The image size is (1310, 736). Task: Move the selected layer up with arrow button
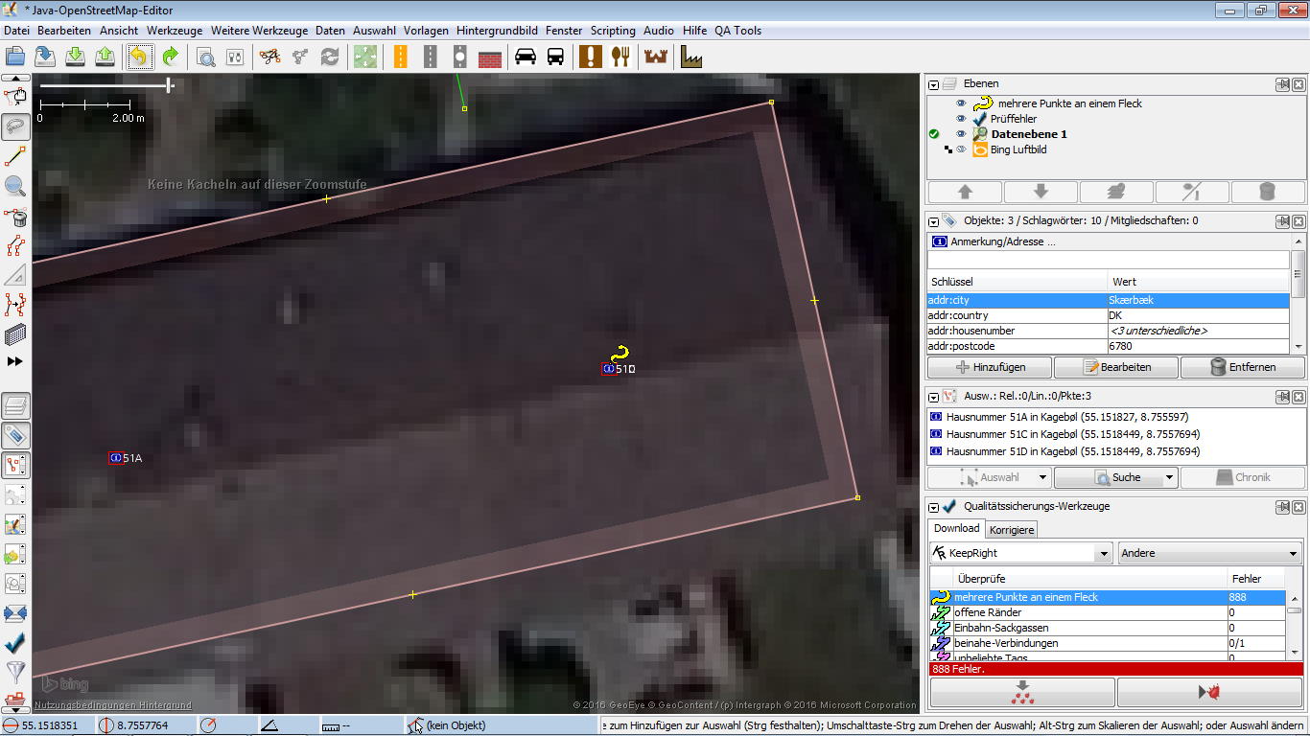965,192
